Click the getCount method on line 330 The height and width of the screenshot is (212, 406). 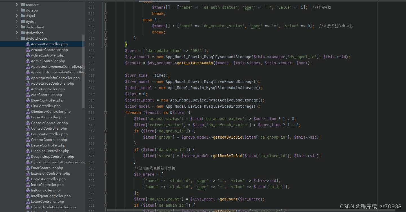tap(229, 199)
